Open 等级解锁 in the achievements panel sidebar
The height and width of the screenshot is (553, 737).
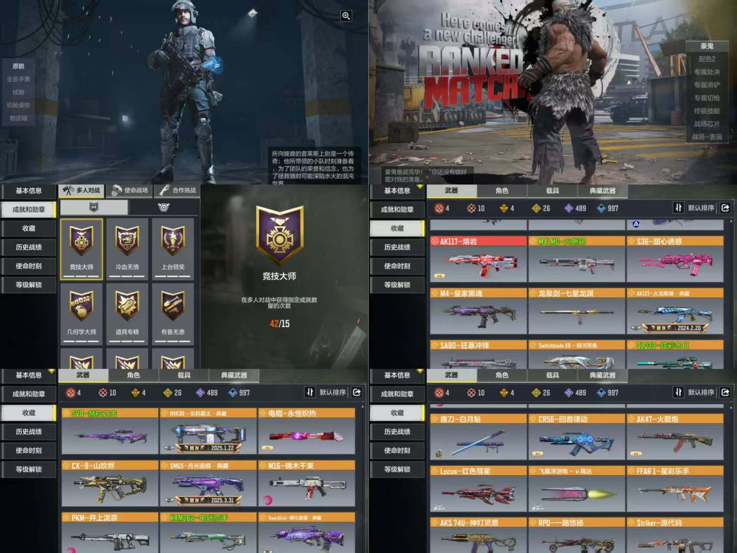[x=29, y=285]
